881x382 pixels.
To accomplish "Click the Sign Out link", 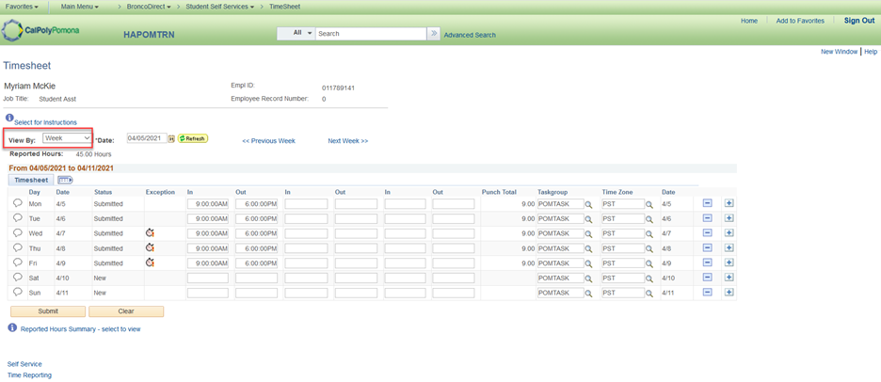I will point(859,20).
